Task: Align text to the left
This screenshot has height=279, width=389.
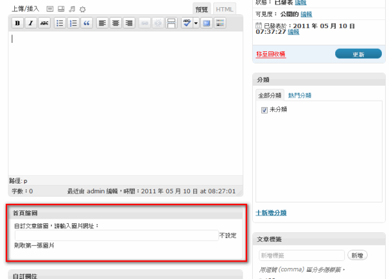Action: pos(102,23)
